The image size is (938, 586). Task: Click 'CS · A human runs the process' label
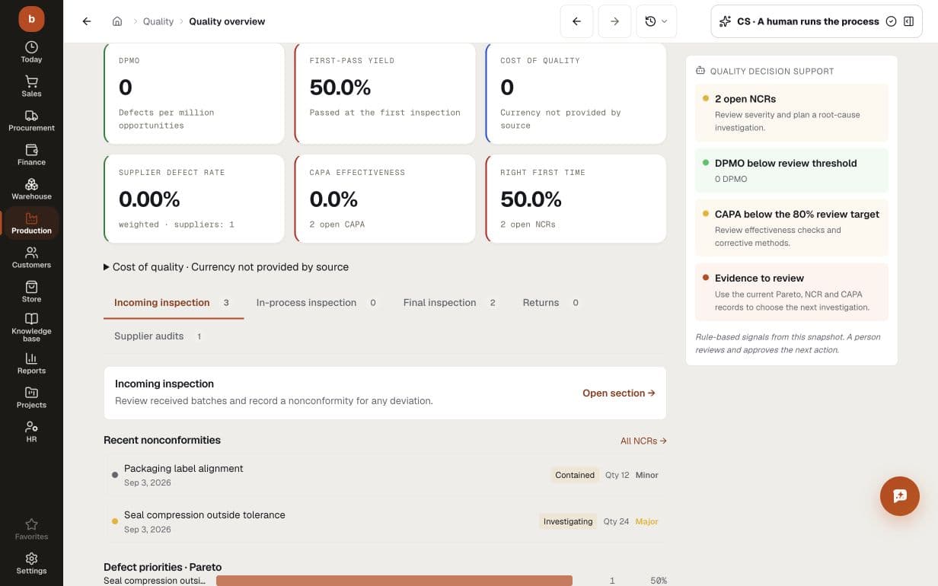point(808,21)
